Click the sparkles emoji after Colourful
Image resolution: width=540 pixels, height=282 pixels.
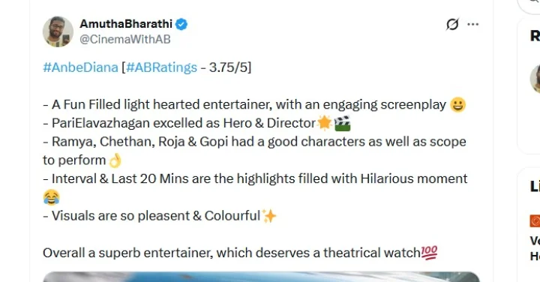point(269,216)
